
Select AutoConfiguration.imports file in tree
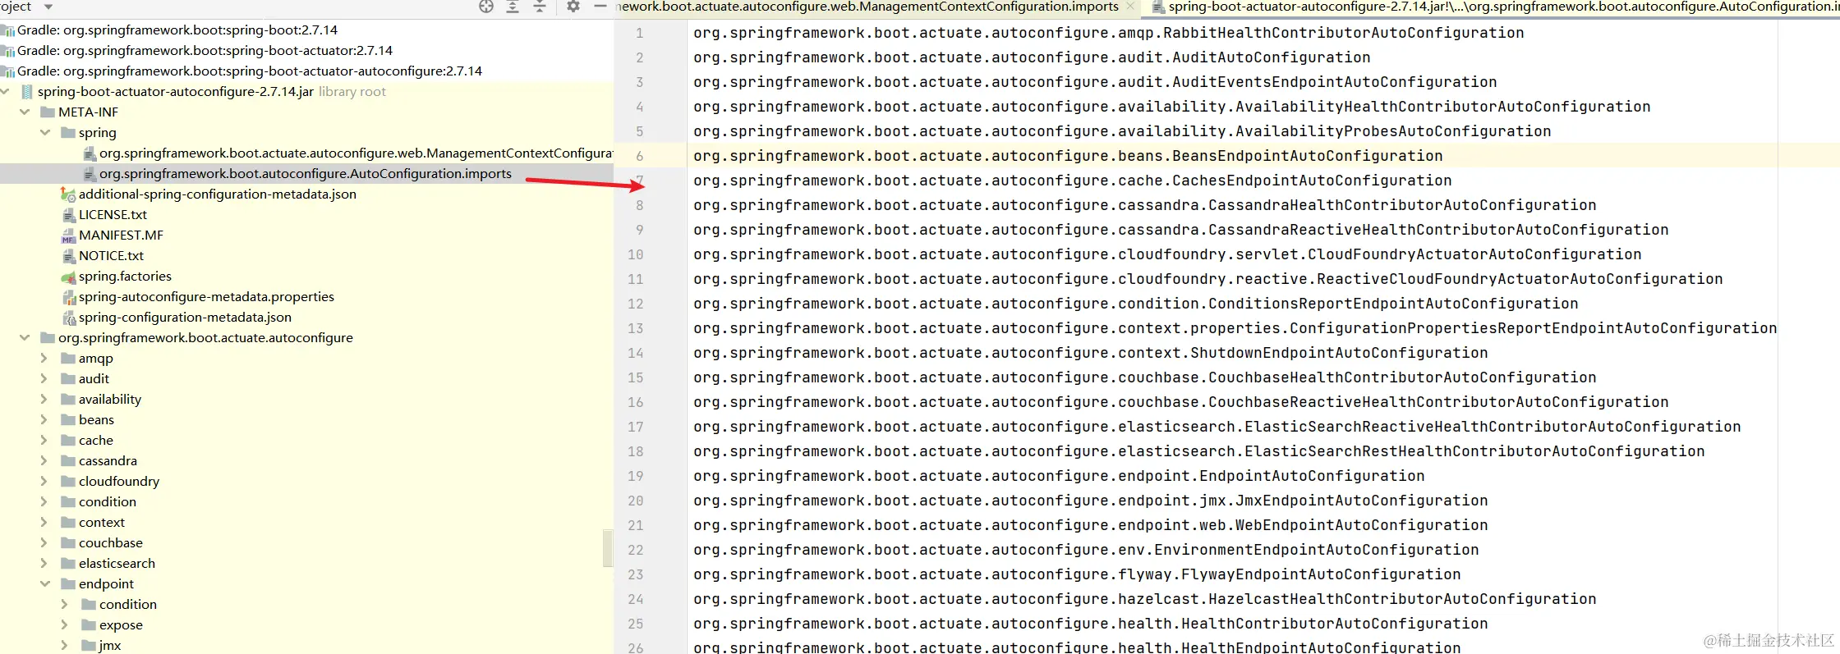306,174
